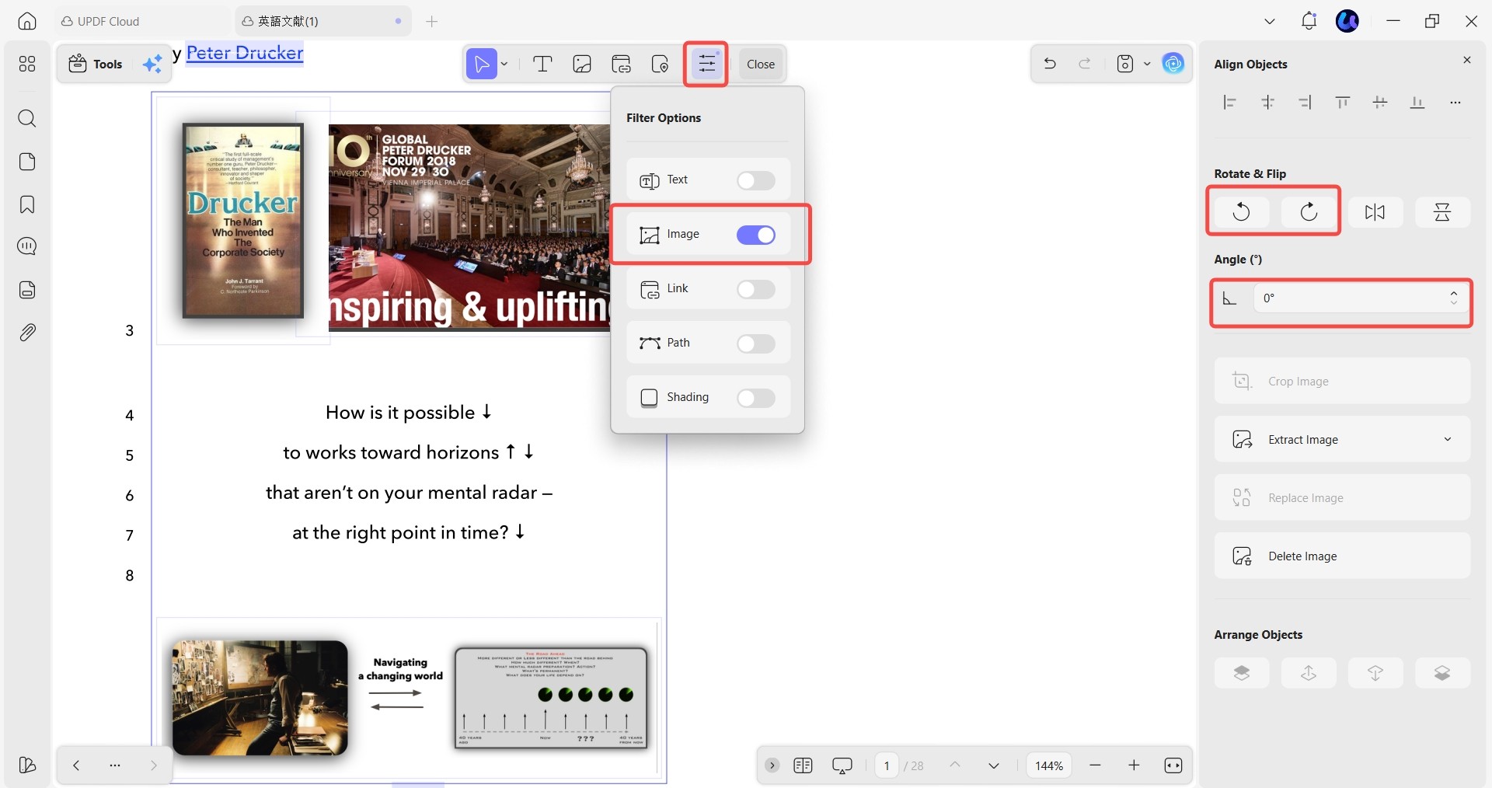Screen dimensions: 1492x788
Task: Enable the Shading filter toggle
Action: pos(755,398)
